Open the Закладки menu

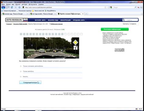[24, 5]
